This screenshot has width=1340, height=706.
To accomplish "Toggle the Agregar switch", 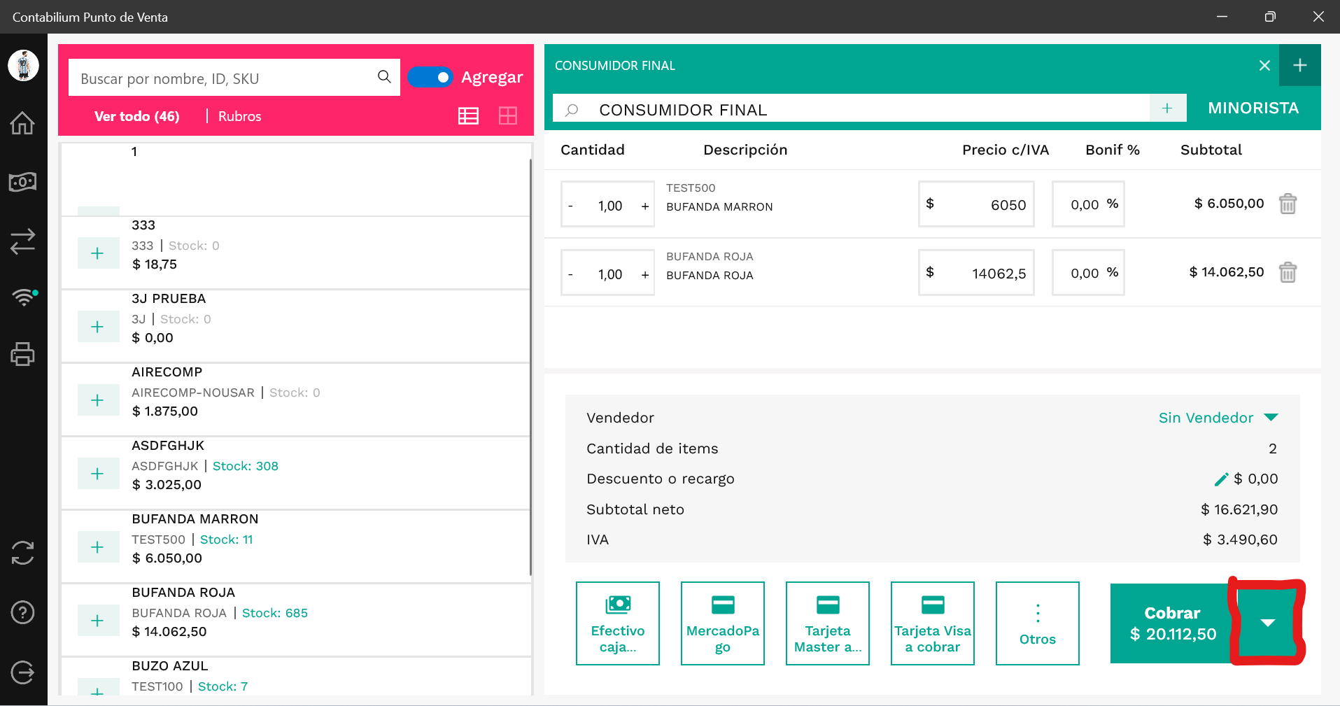I will coord(430,78).
